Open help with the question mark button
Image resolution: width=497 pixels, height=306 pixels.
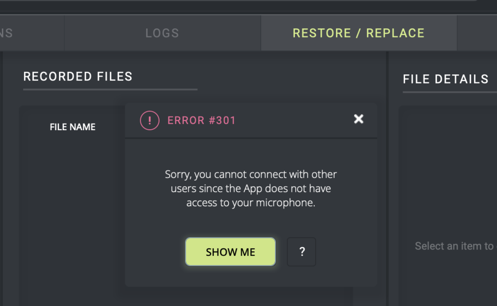click(x=301, y=252)
